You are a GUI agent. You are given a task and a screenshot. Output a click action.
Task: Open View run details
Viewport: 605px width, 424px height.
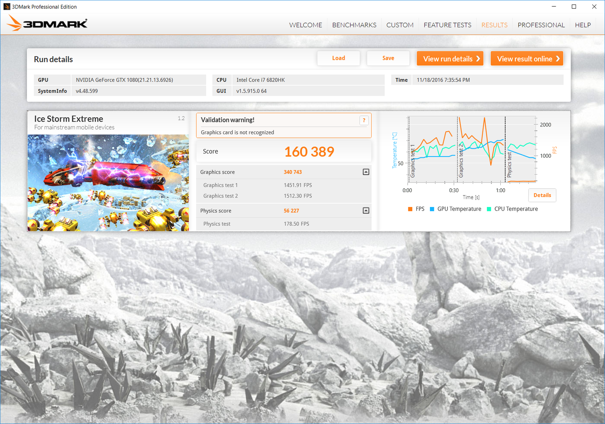coord(450,59)
